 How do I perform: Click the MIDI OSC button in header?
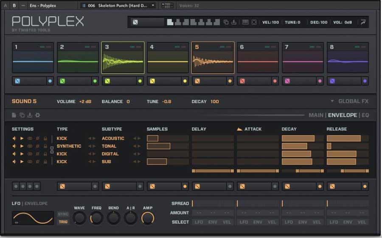pyautogui.click(x=167, y=6)
